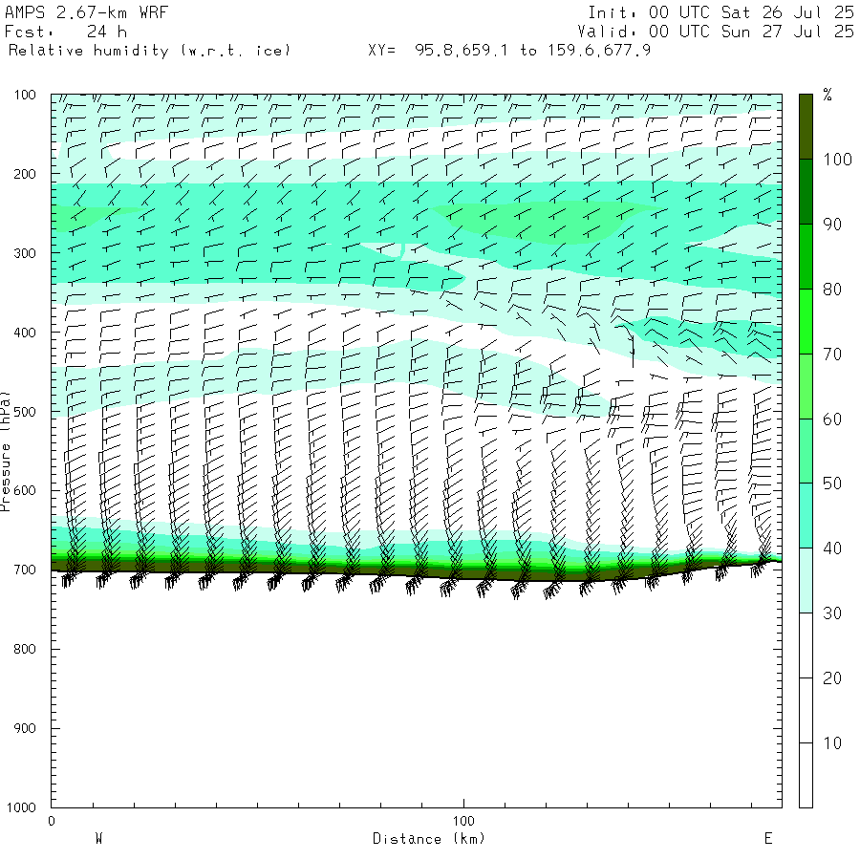This screenshot has height=860, width=860.
Task: Click the colorbar label '40'
Action: pyautogui.click(x=832, y=548)
